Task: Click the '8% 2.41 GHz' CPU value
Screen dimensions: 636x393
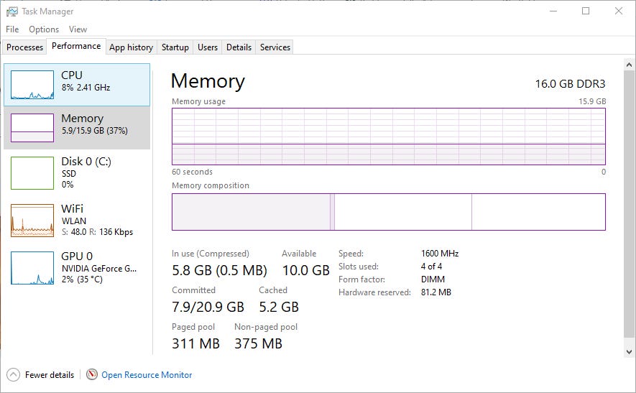Action: (x=86, y=87)
